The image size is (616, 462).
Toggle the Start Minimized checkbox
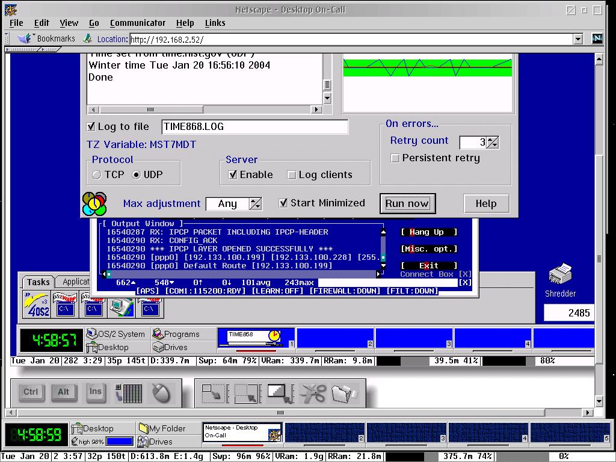coord(283,203)
